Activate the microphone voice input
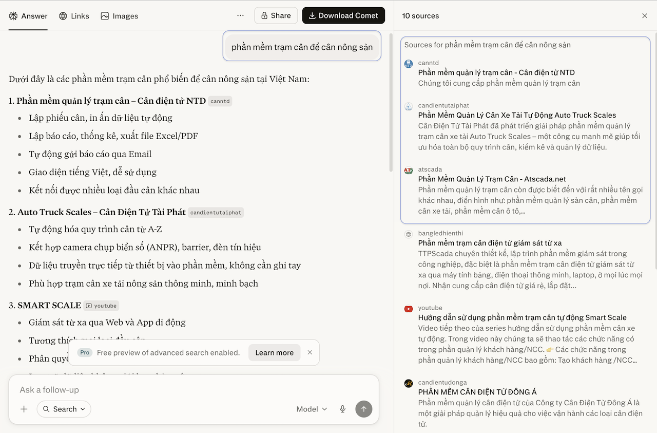657x433 pixels. [342, 409]
